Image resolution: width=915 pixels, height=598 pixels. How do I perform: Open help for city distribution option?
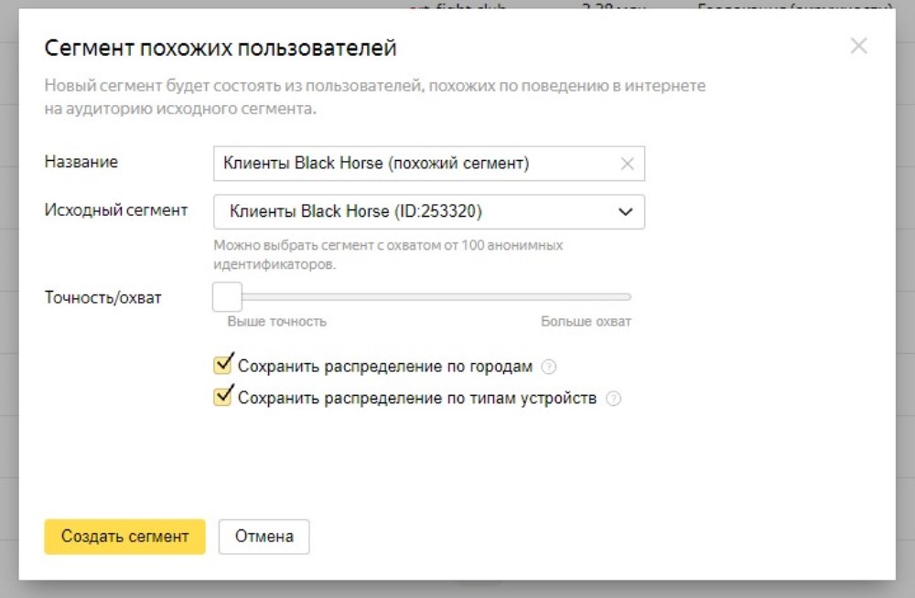point(548,368)
